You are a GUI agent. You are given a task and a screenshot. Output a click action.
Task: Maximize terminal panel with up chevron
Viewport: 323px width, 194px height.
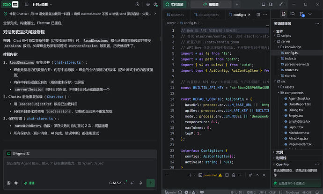(x=257, y=175)
